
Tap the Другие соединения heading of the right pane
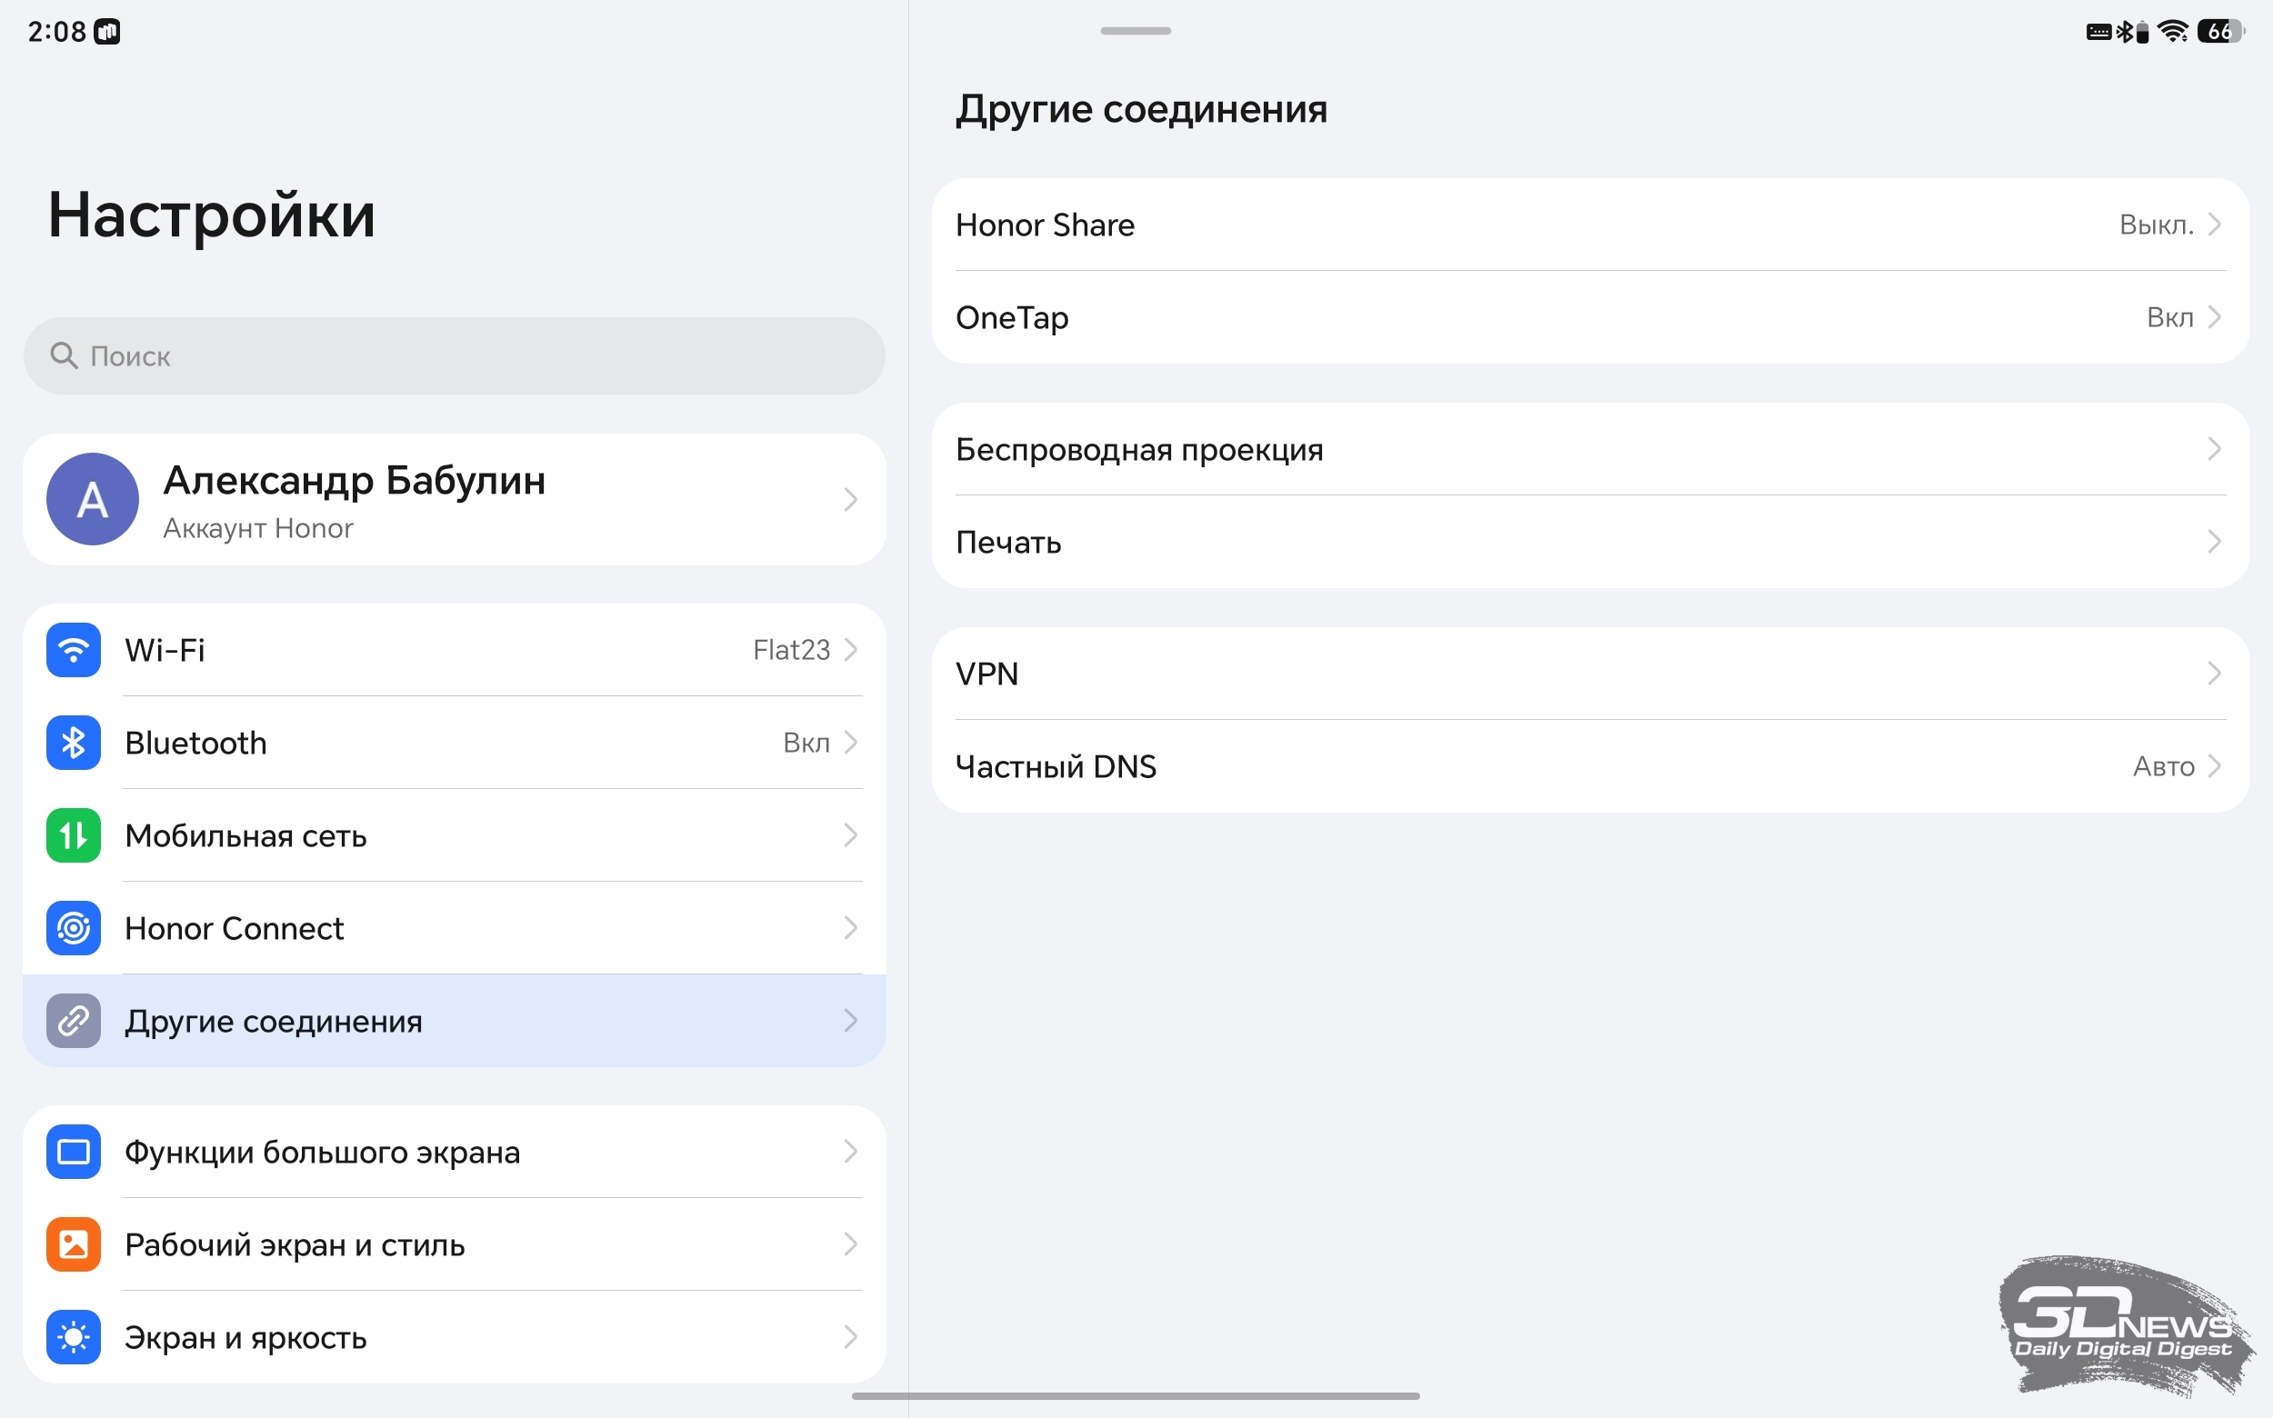point(1141,109)
